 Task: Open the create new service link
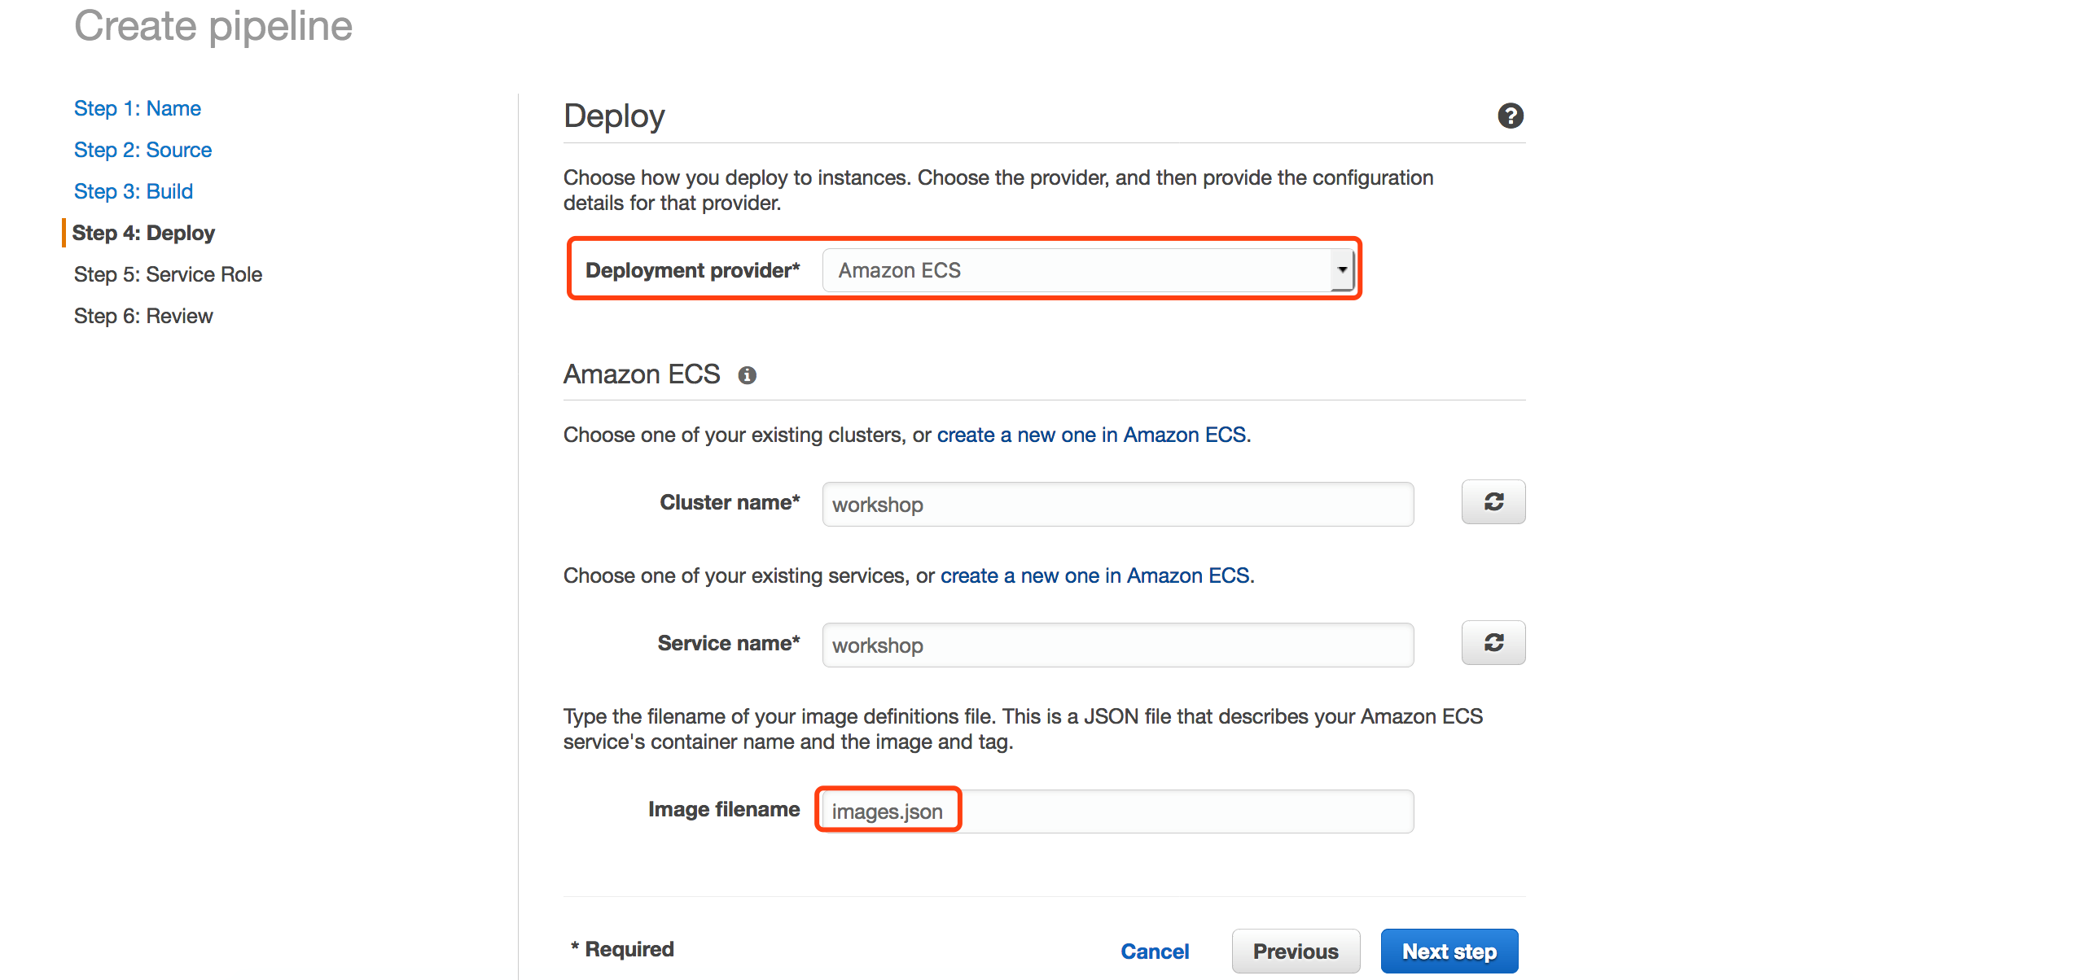point(1094,575)
